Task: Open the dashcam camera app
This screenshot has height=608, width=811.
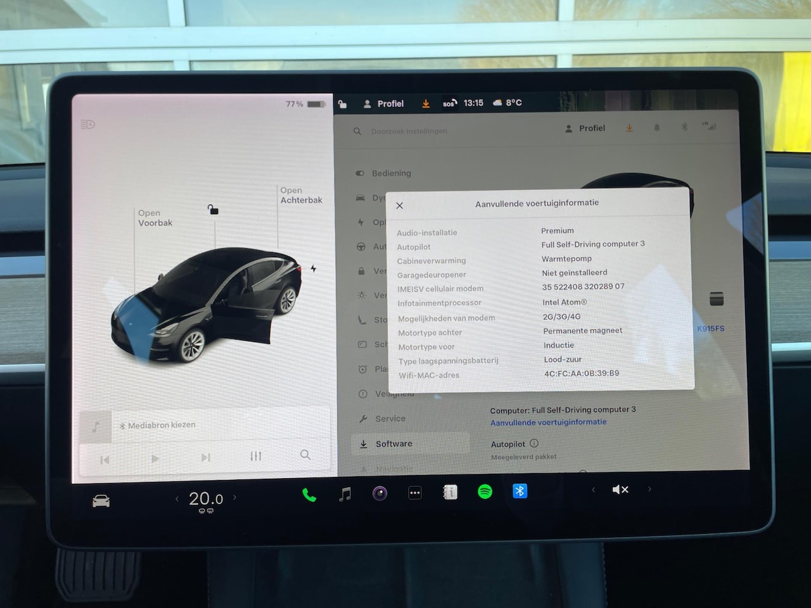Action: tap(380, 493)
